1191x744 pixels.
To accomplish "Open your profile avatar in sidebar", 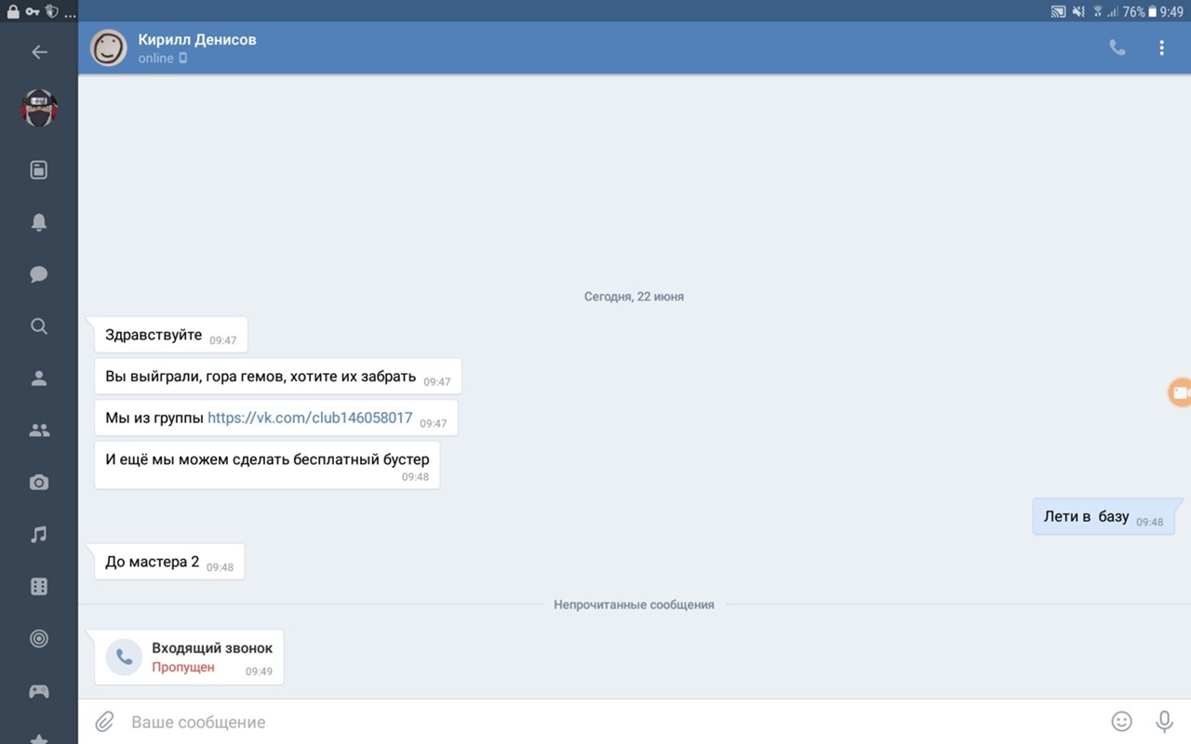I will pyautogui.click(x=39, y=109).
